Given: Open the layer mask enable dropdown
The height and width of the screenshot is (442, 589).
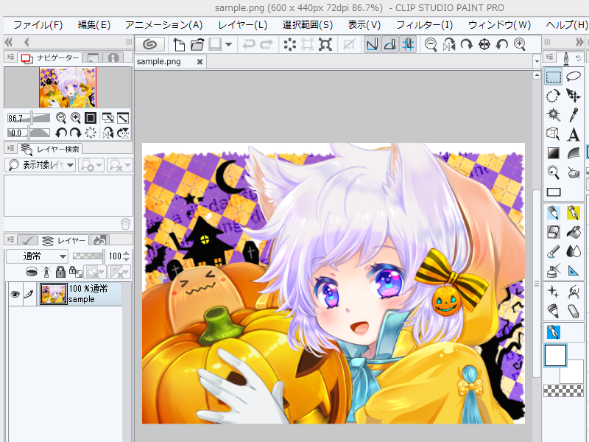Looking at the screenshot, I should coord(96,271).
